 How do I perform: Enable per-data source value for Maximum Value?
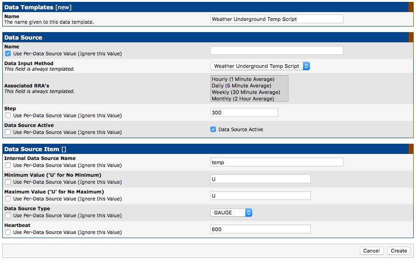[8, 199]
